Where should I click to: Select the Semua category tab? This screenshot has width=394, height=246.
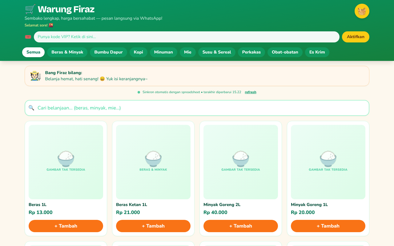[33, 52]
